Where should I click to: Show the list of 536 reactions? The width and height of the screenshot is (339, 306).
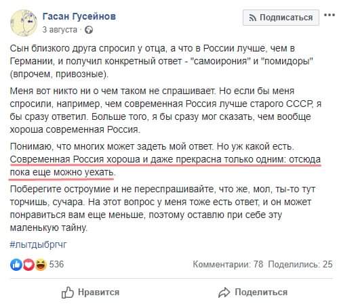(56, 264)
